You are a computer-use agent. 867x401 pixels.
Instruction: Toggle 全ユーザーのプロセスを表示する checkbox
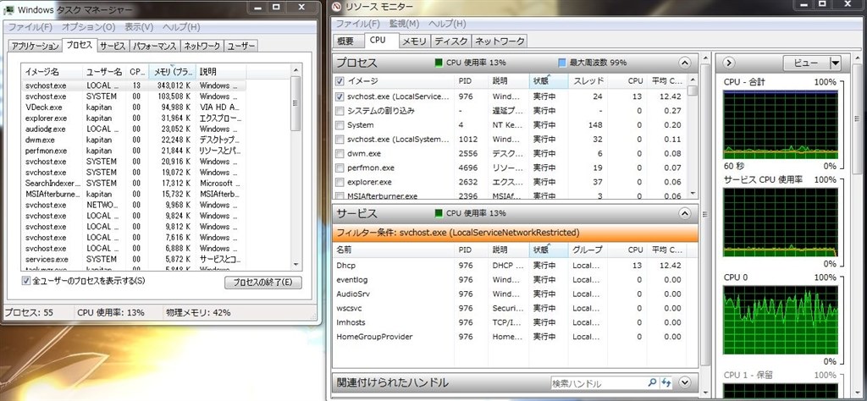pos(25,281)
